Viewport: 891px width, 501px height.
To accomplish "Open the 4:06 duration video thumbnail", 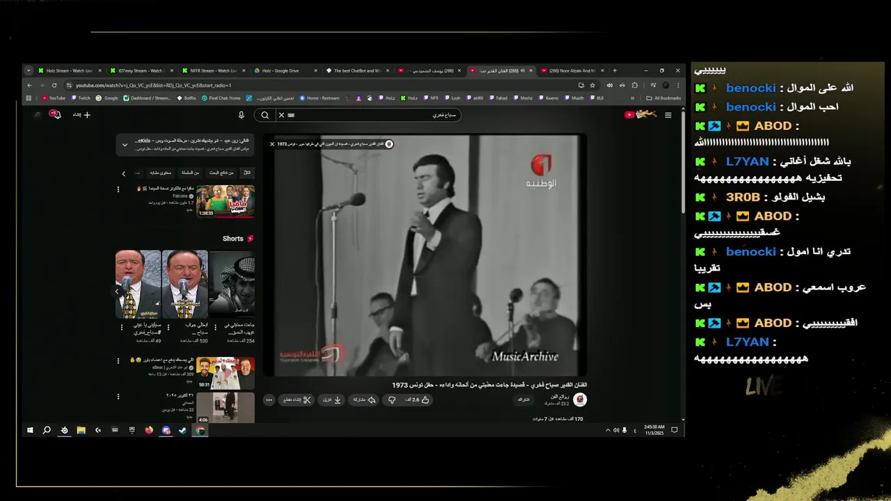I will pyautogui.click(x=226, y=408).
